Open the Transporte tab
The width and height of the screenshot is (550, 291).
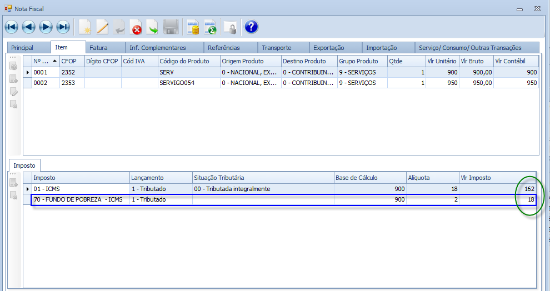276,48
